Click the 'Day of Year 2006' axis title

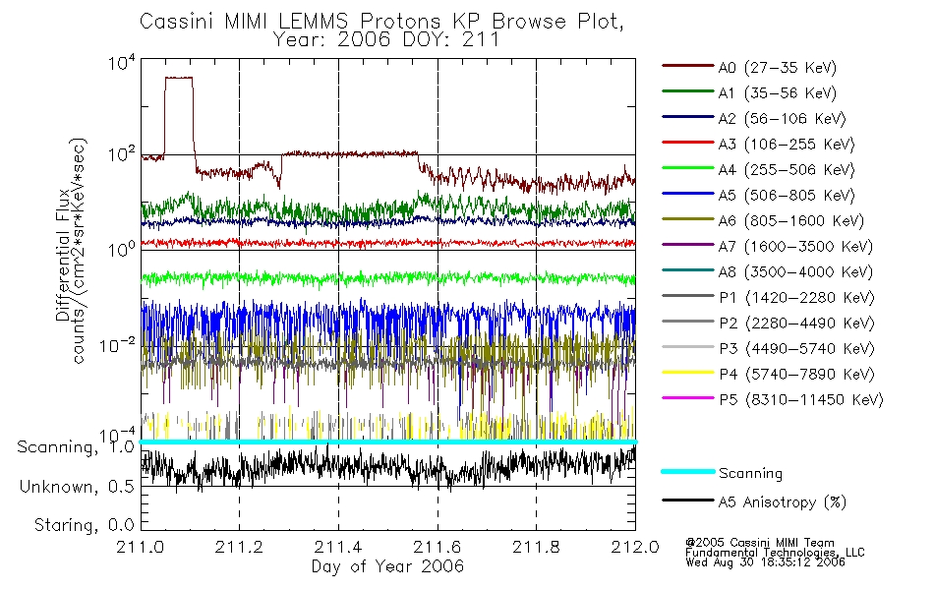[x=387, y=566]
